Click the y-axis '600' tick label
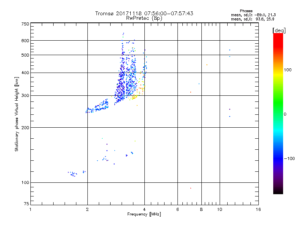Screen dimensions: 304x228 click(x=25, y=41)
